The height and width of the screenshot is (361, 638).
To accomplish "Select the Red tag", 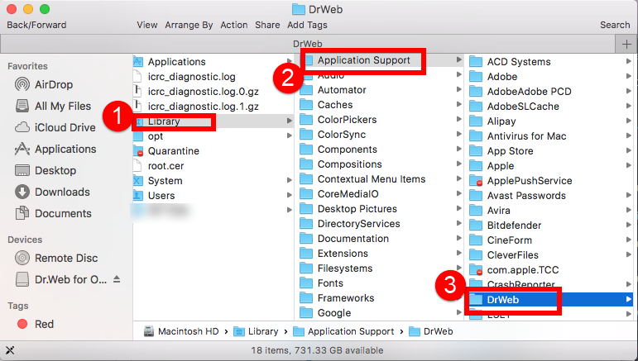I will 36,324.
